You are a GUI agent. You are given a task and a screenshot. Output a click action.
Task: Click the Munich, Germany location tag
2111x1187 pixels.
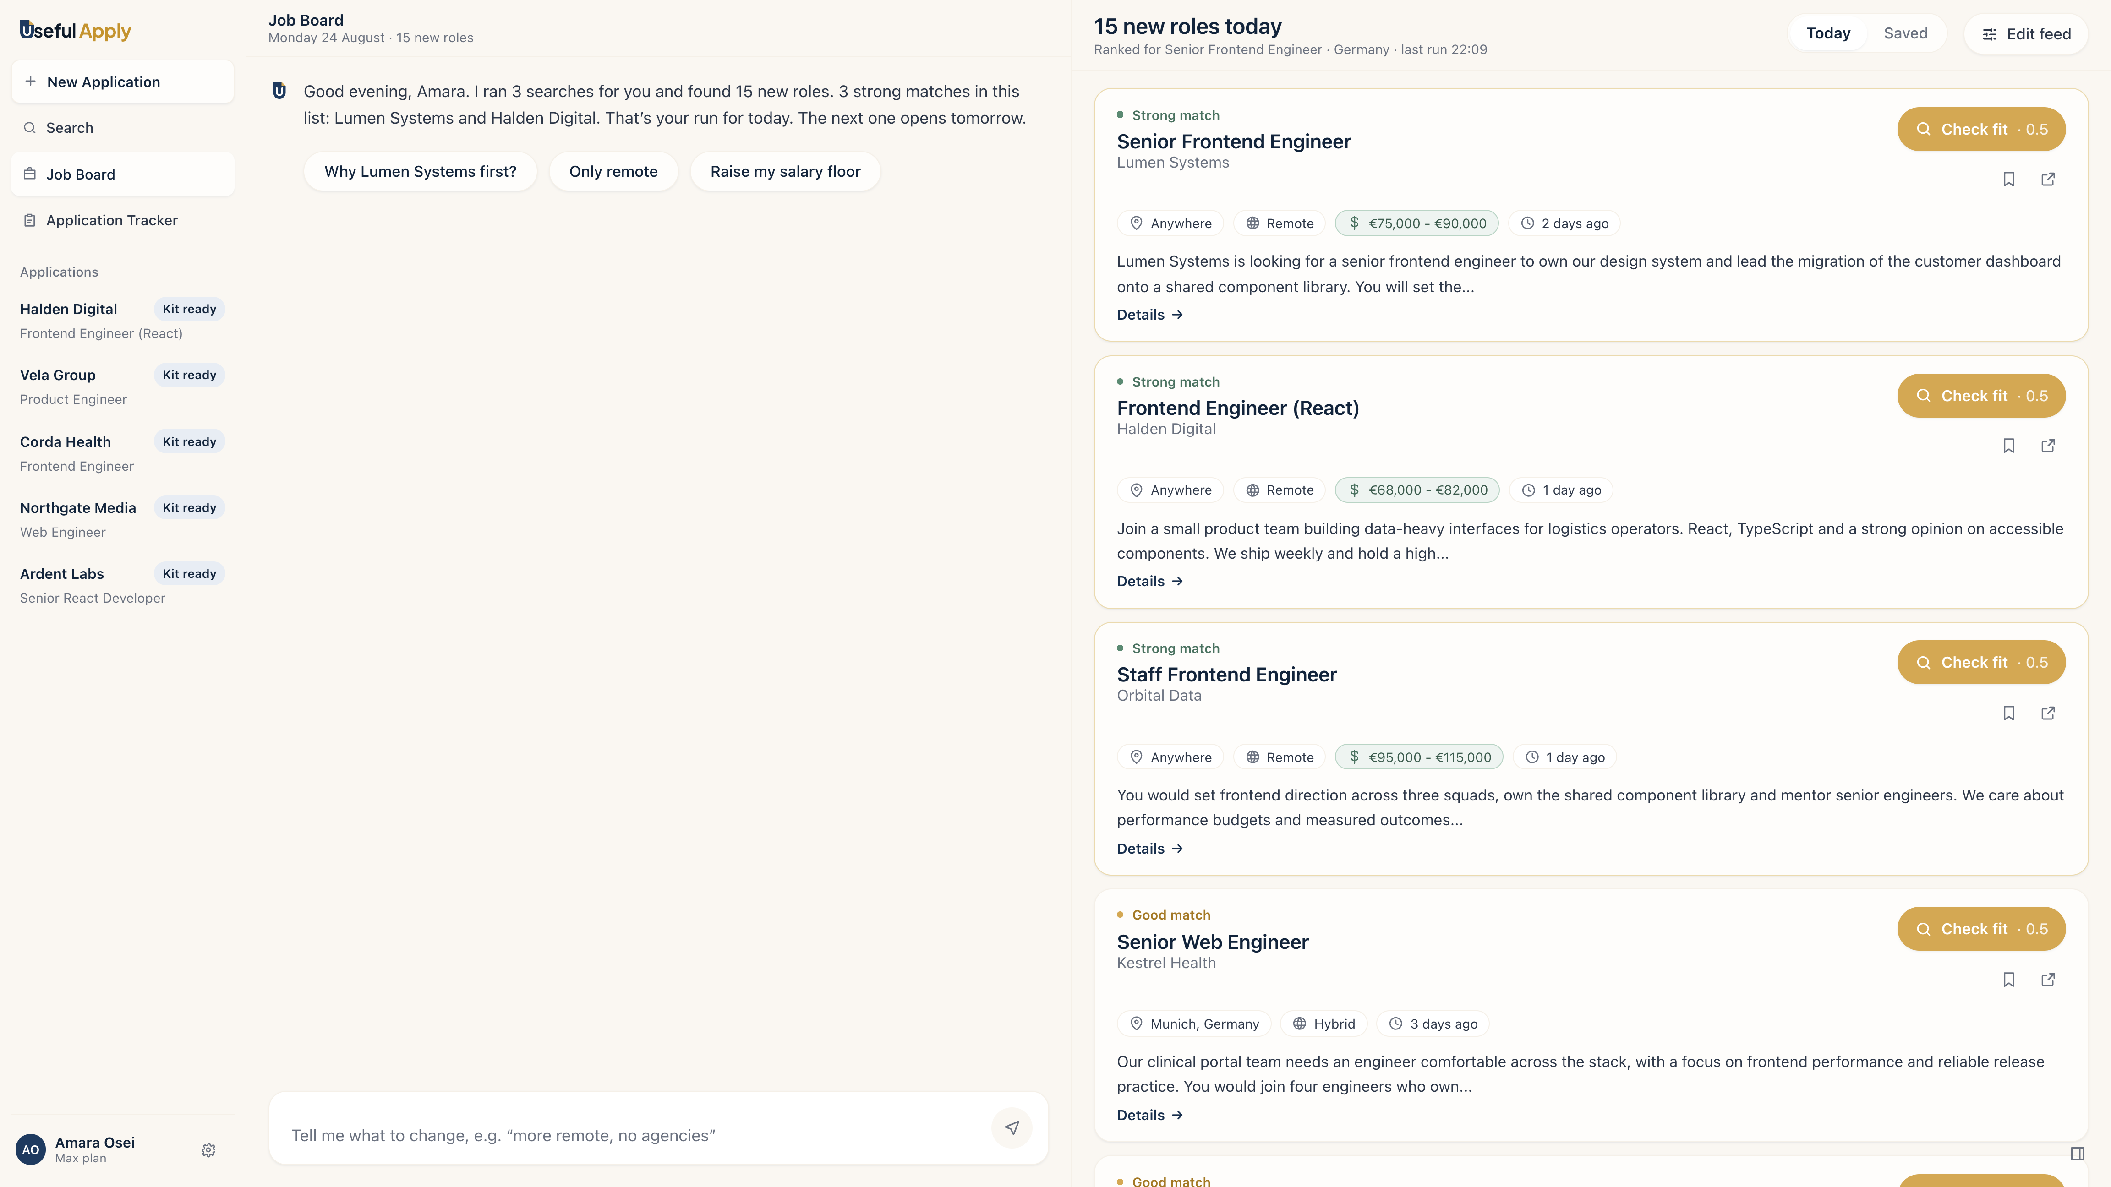coord(1194,1024)
